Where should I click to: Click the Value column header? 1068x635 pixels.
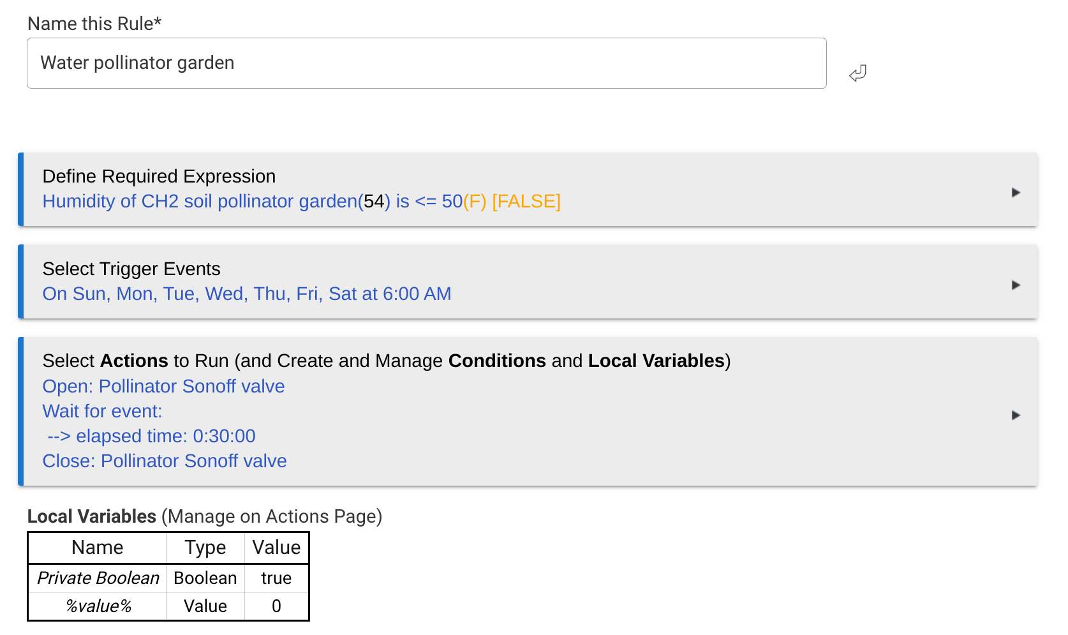[276, 548]
